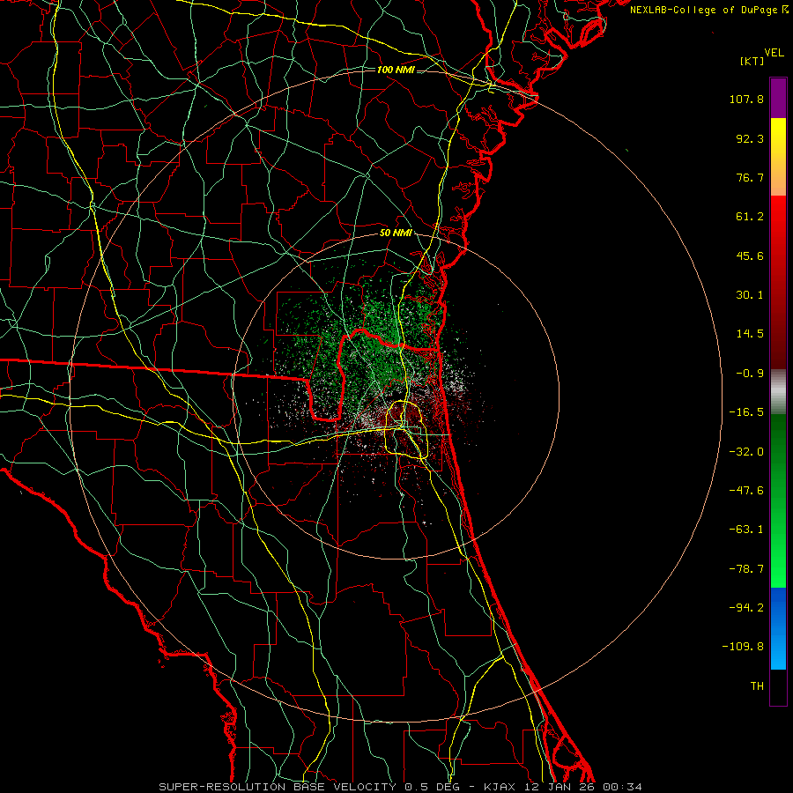This screenshot has width=793, height=793.
Task: Select the -0.9 scale value
Action: pyautogui.click(x=750, y=374)
